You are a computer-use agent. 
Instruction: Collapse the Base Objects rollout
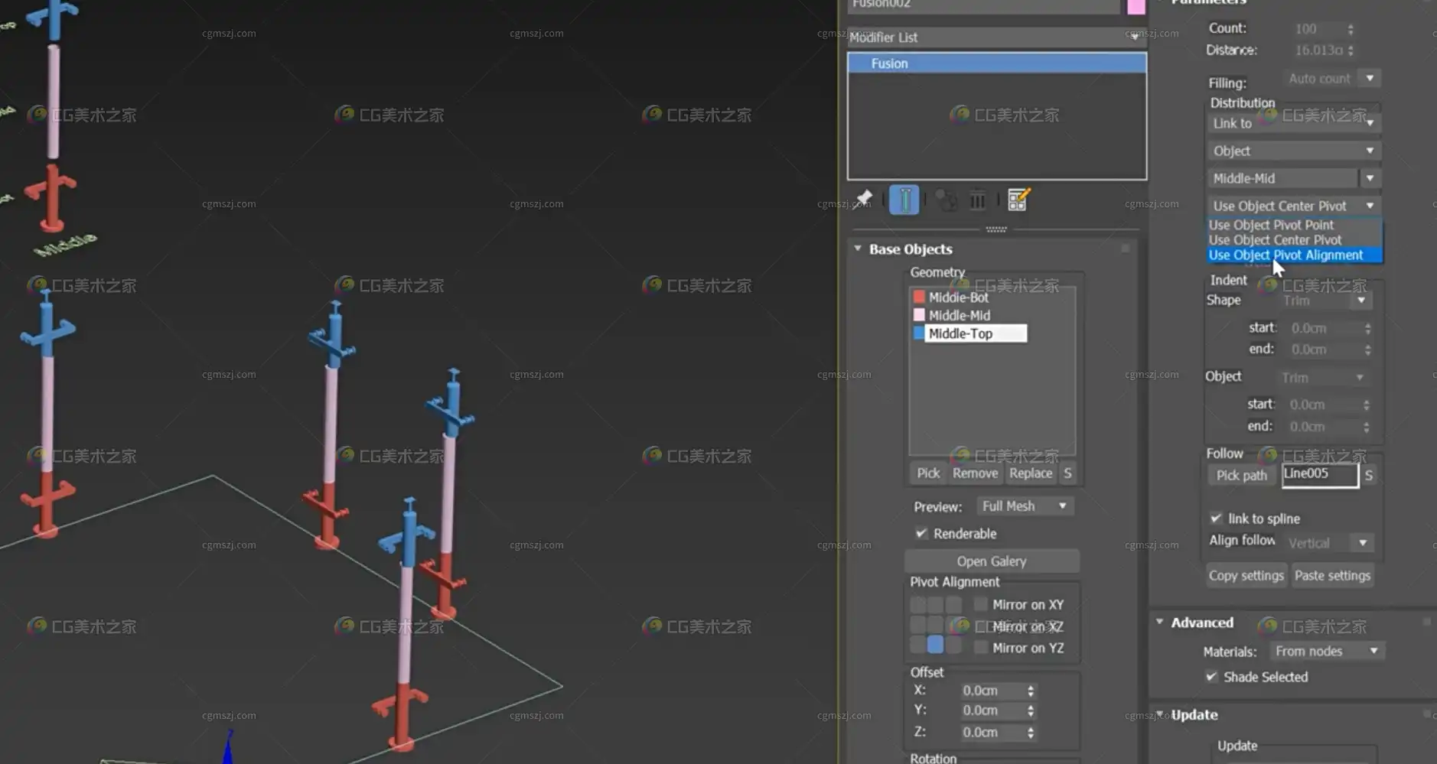[x=858, y=249]
